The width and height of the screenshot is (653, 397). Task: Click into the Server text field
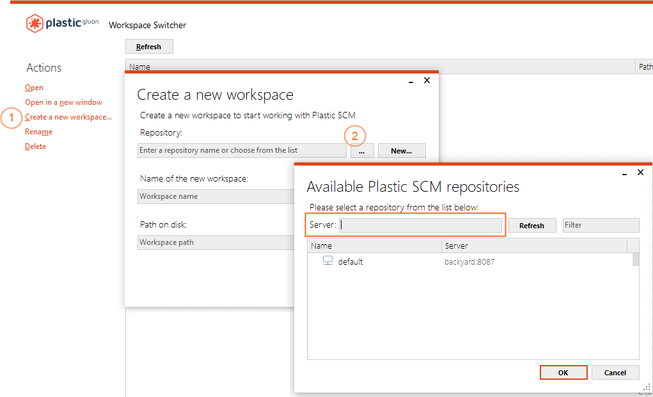click(x=421, y=225)
